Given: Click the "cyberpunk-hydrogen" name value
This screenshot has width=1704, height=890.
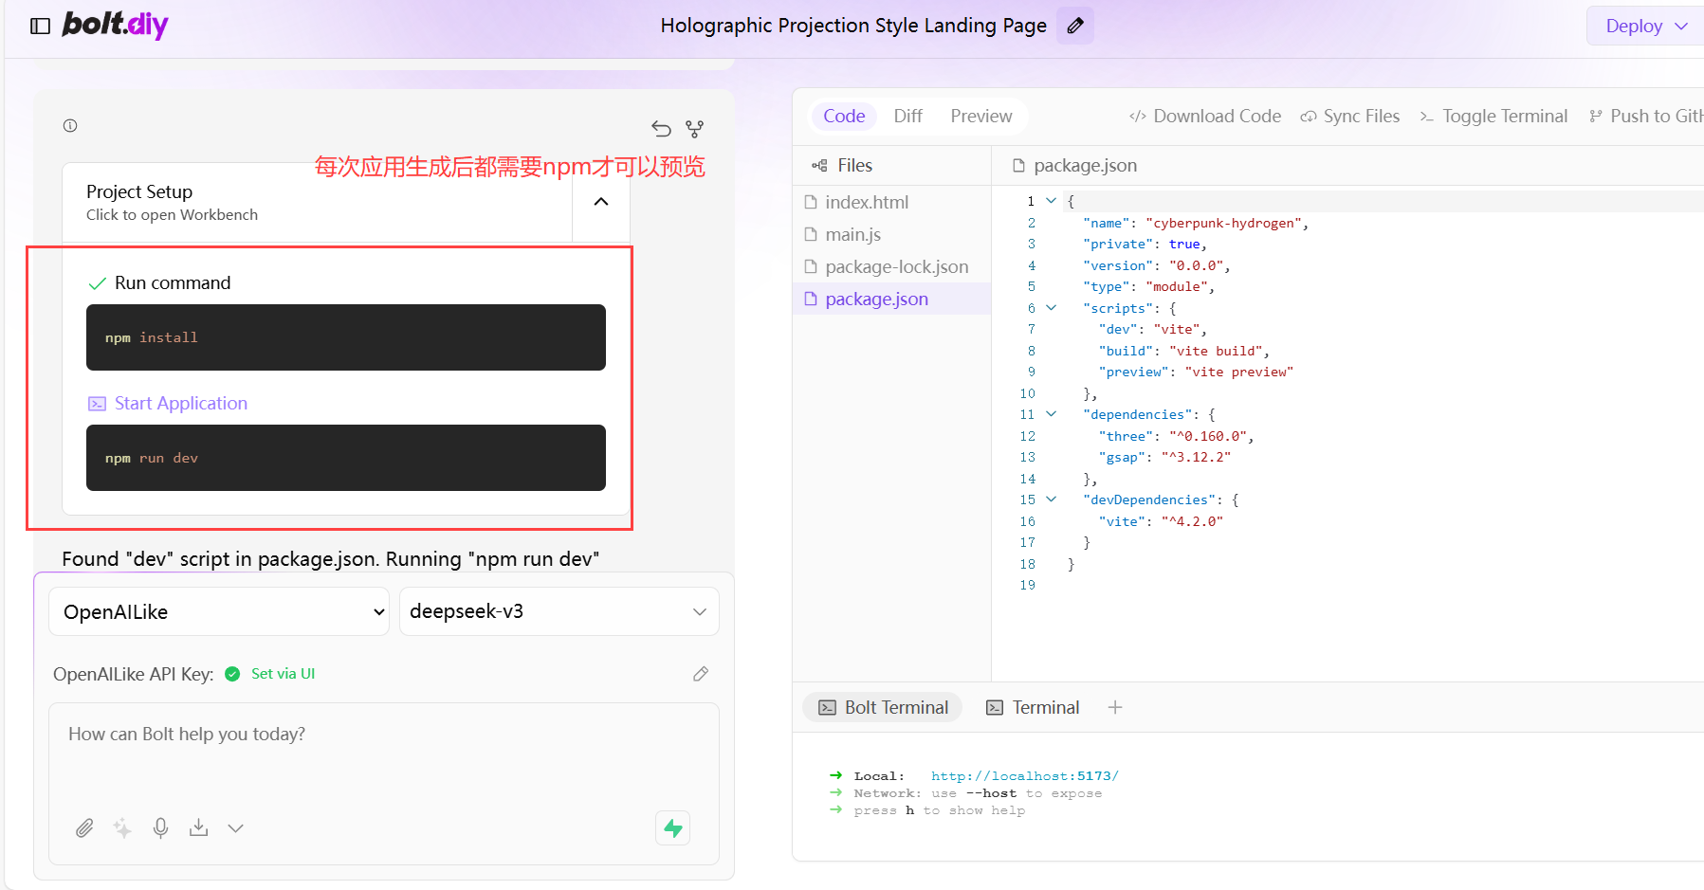Looking at the screenshot, I should pyautogui.click(x=1223, y=223).
